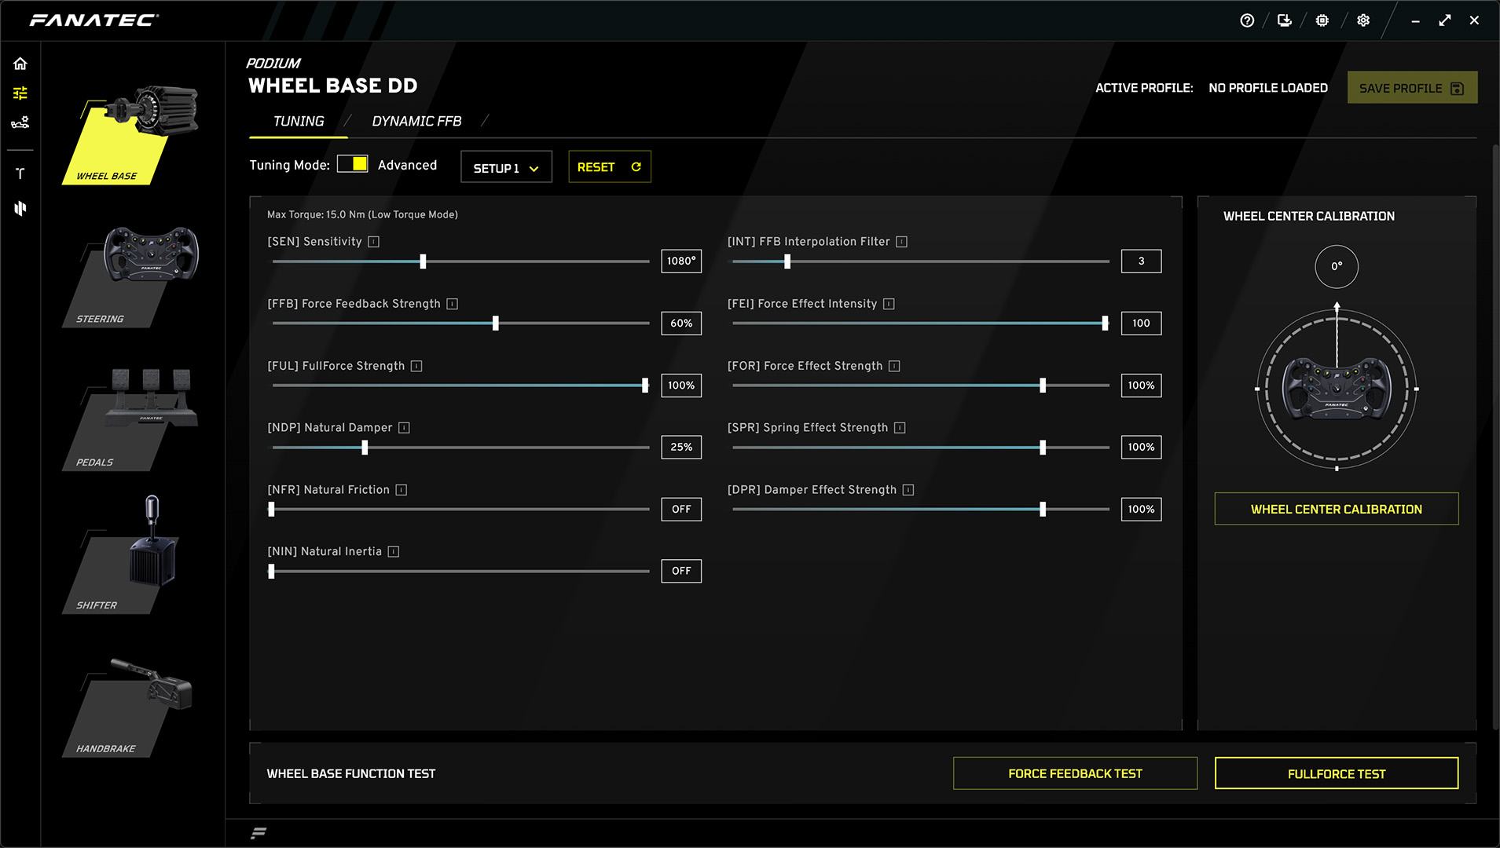Click the device download icon in header

(1285, 20)
